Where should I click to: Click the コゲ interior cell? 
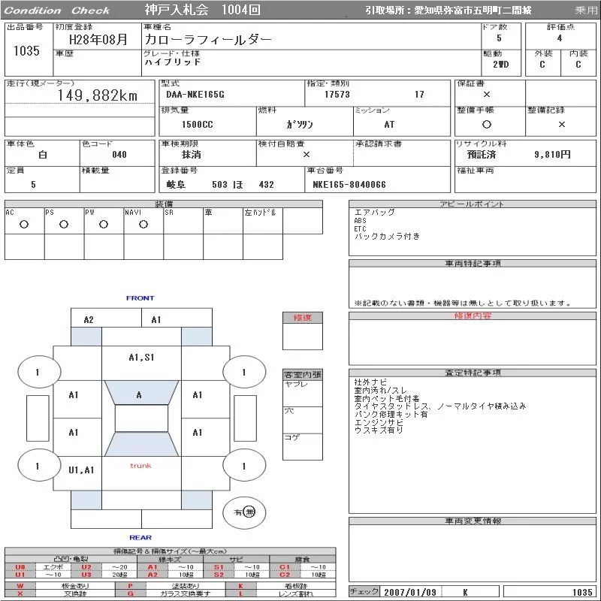303,446
